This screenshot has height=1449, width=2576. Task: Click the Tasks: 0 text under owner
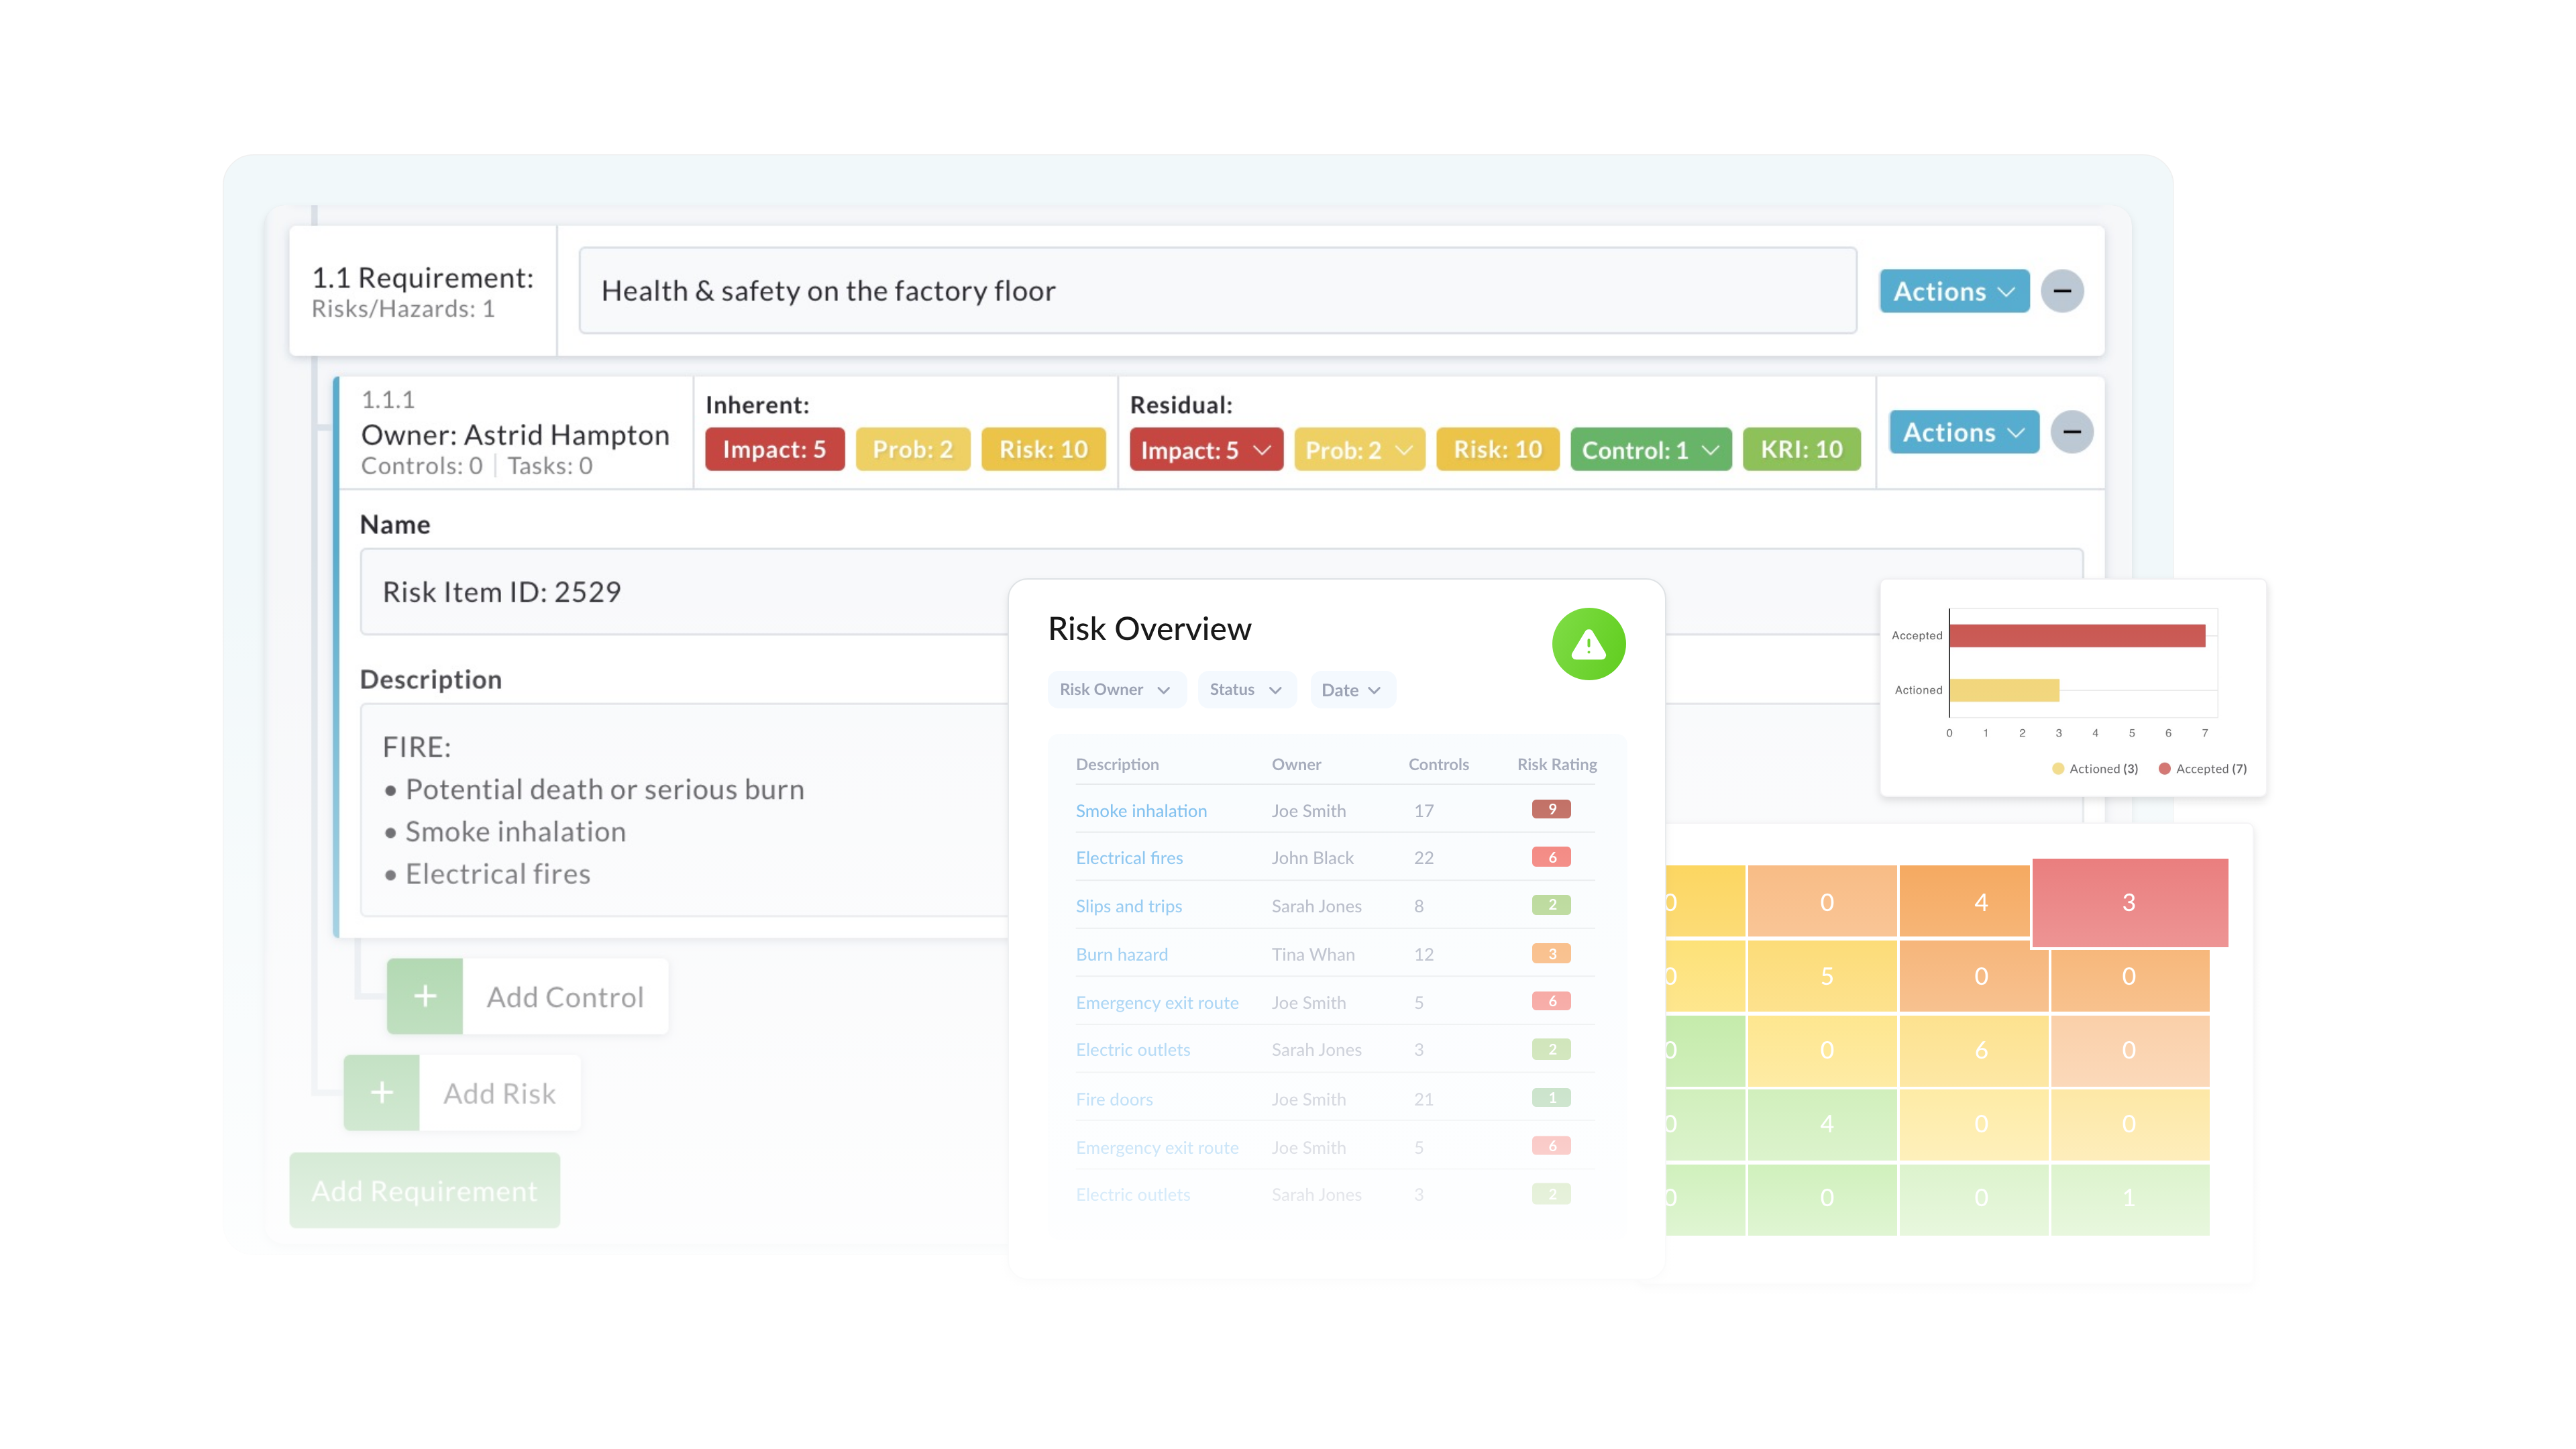pos(550,466)
